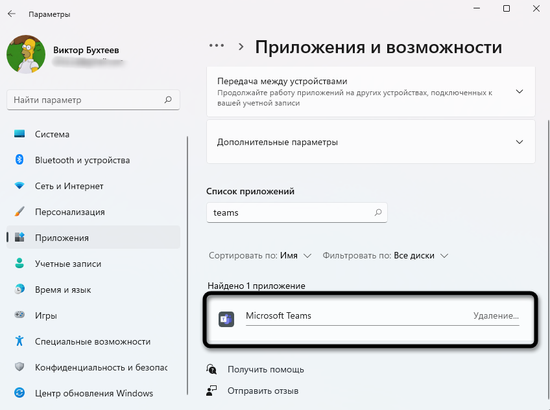Open "Центр обновления Windows" section
550x410 pixels.
point(93,394)
